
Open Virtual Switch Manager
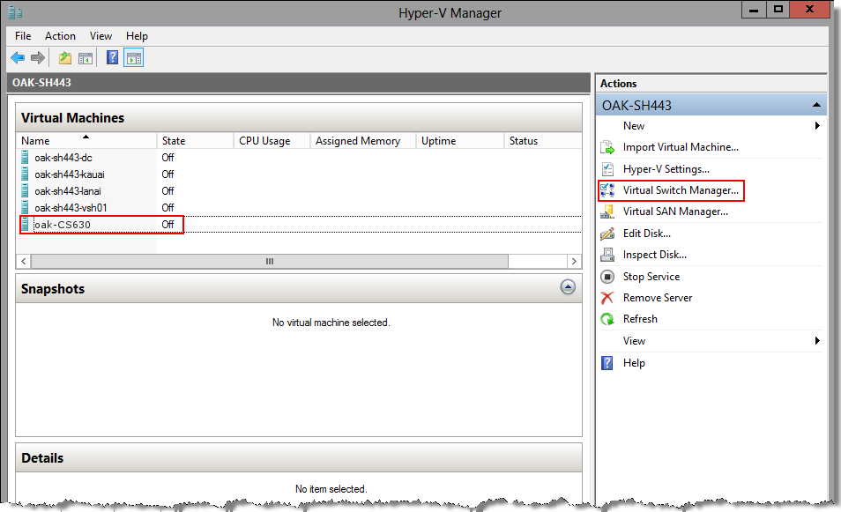point(681,190)
